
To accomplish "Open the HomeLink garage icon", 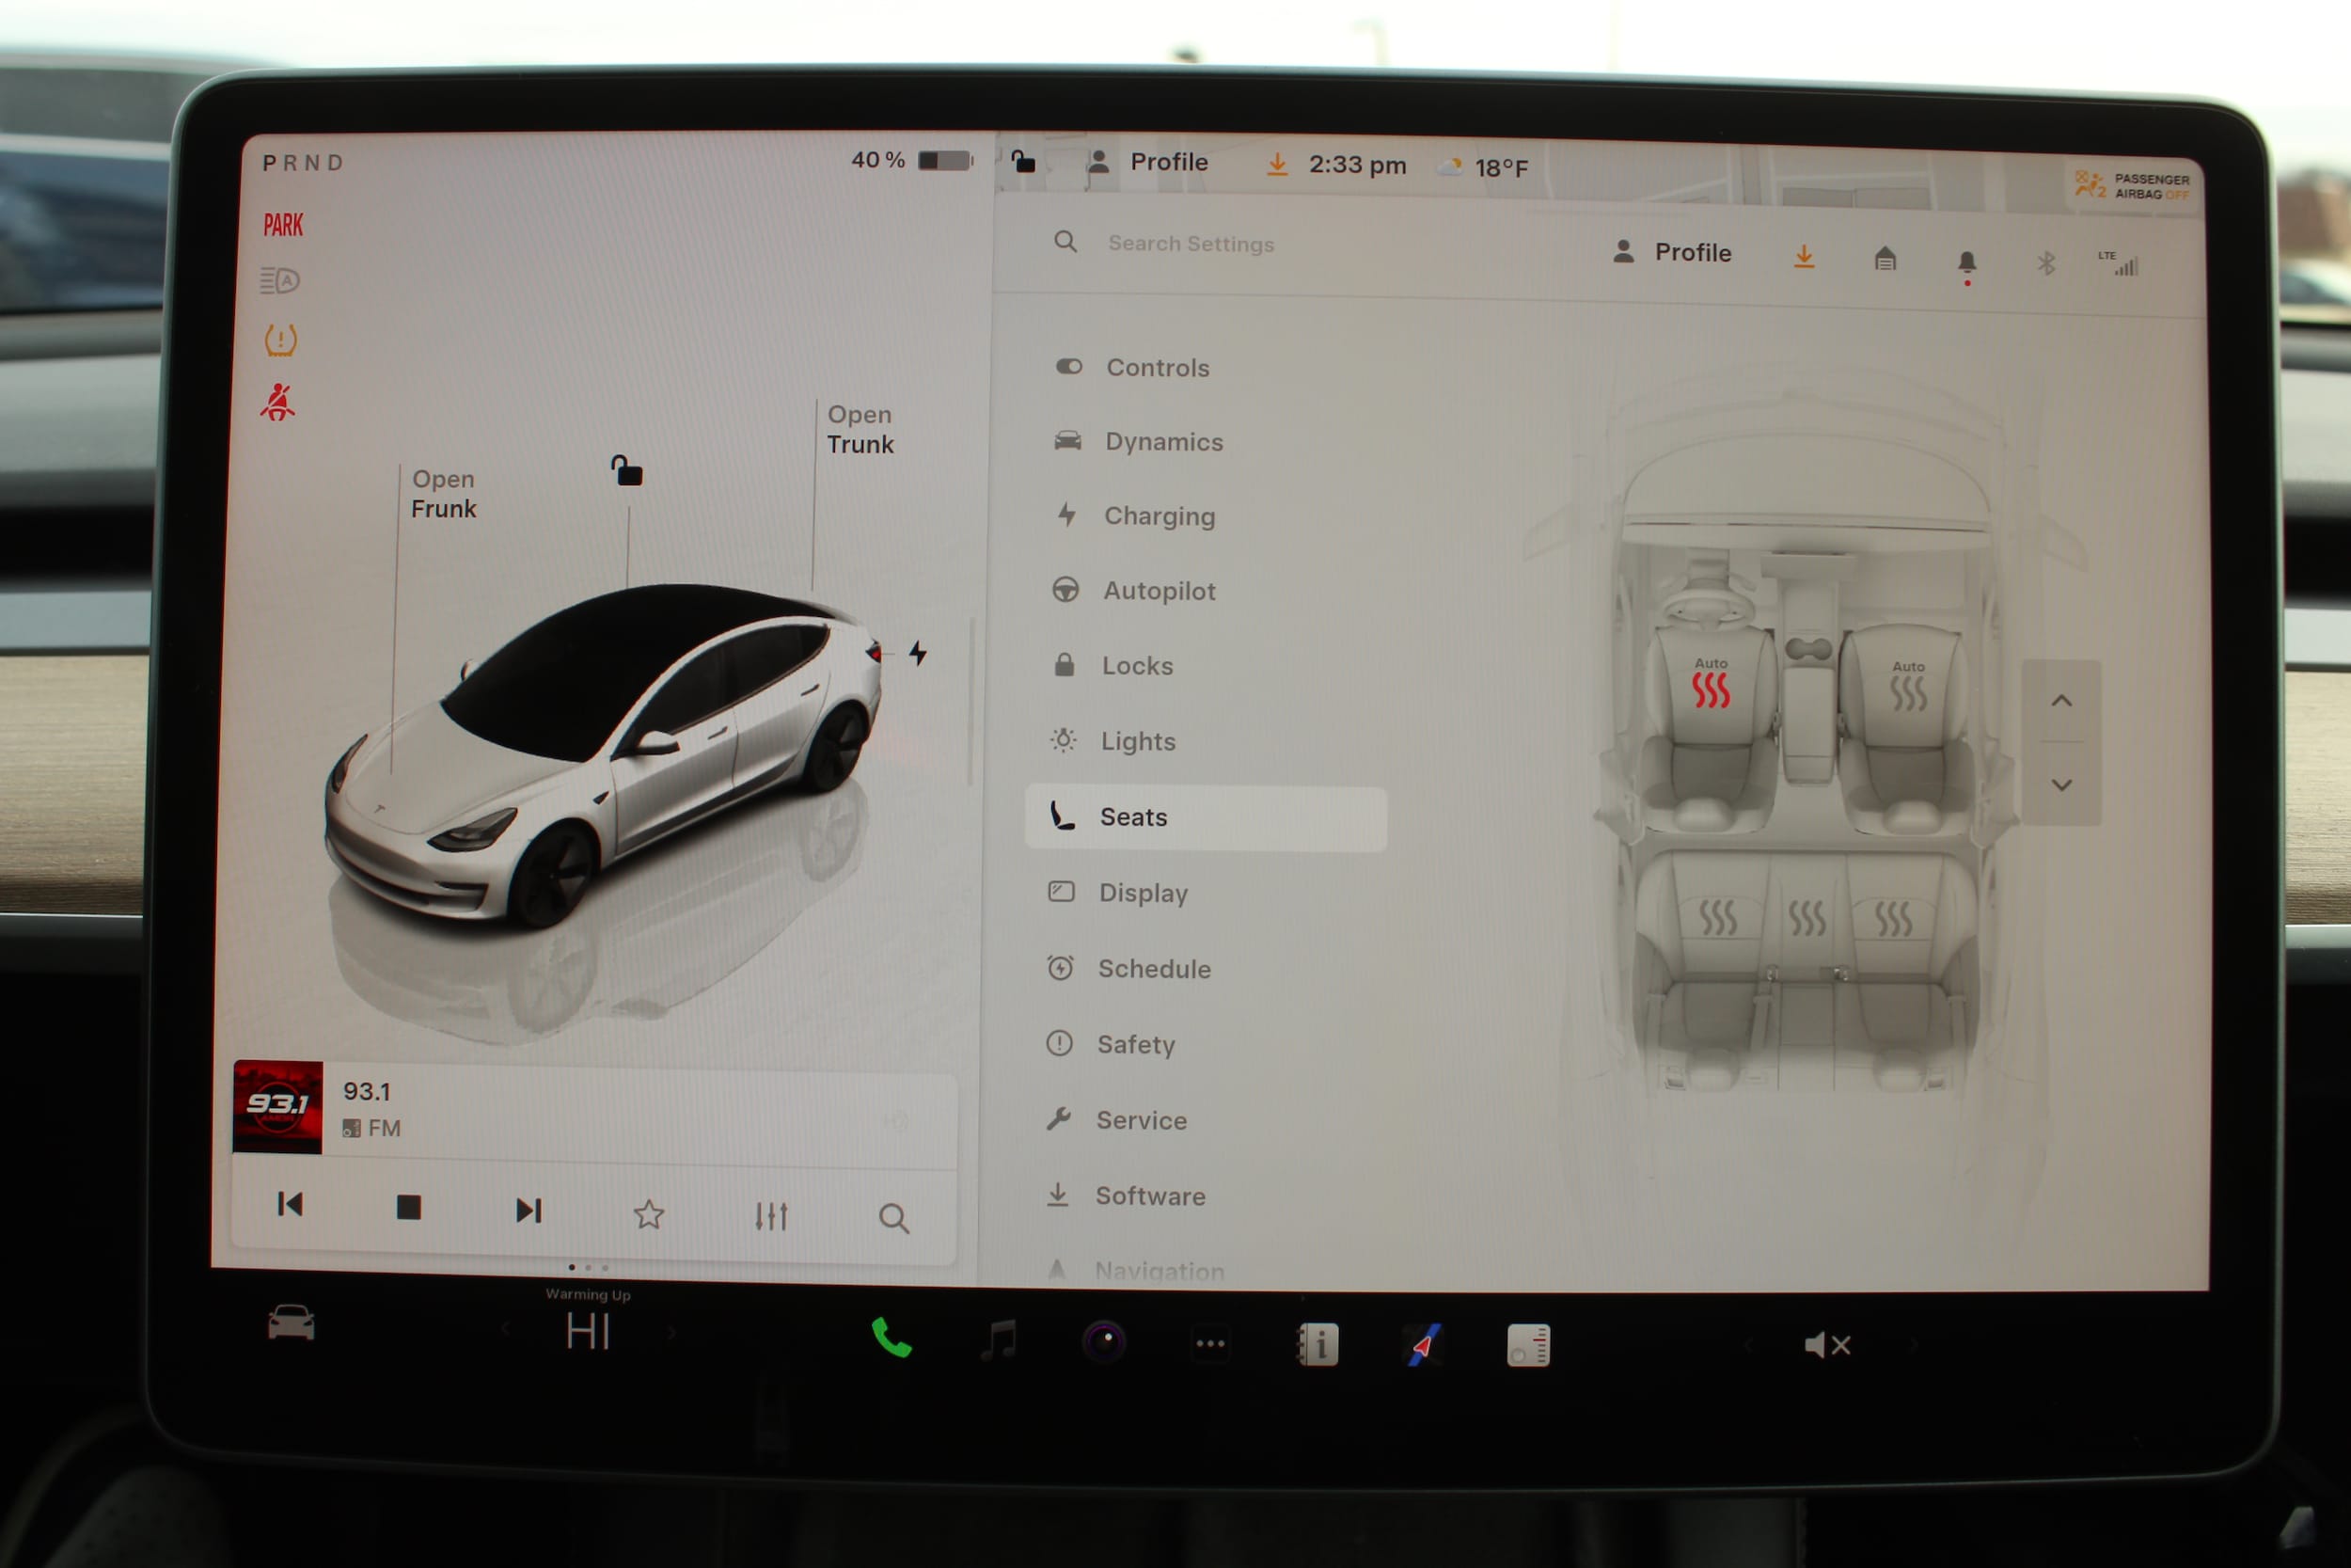I will [x=1885, y=260].
